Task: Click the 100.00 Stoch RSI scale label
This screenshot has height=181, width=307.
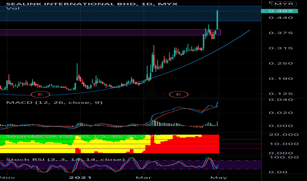Action: [284, 157]
